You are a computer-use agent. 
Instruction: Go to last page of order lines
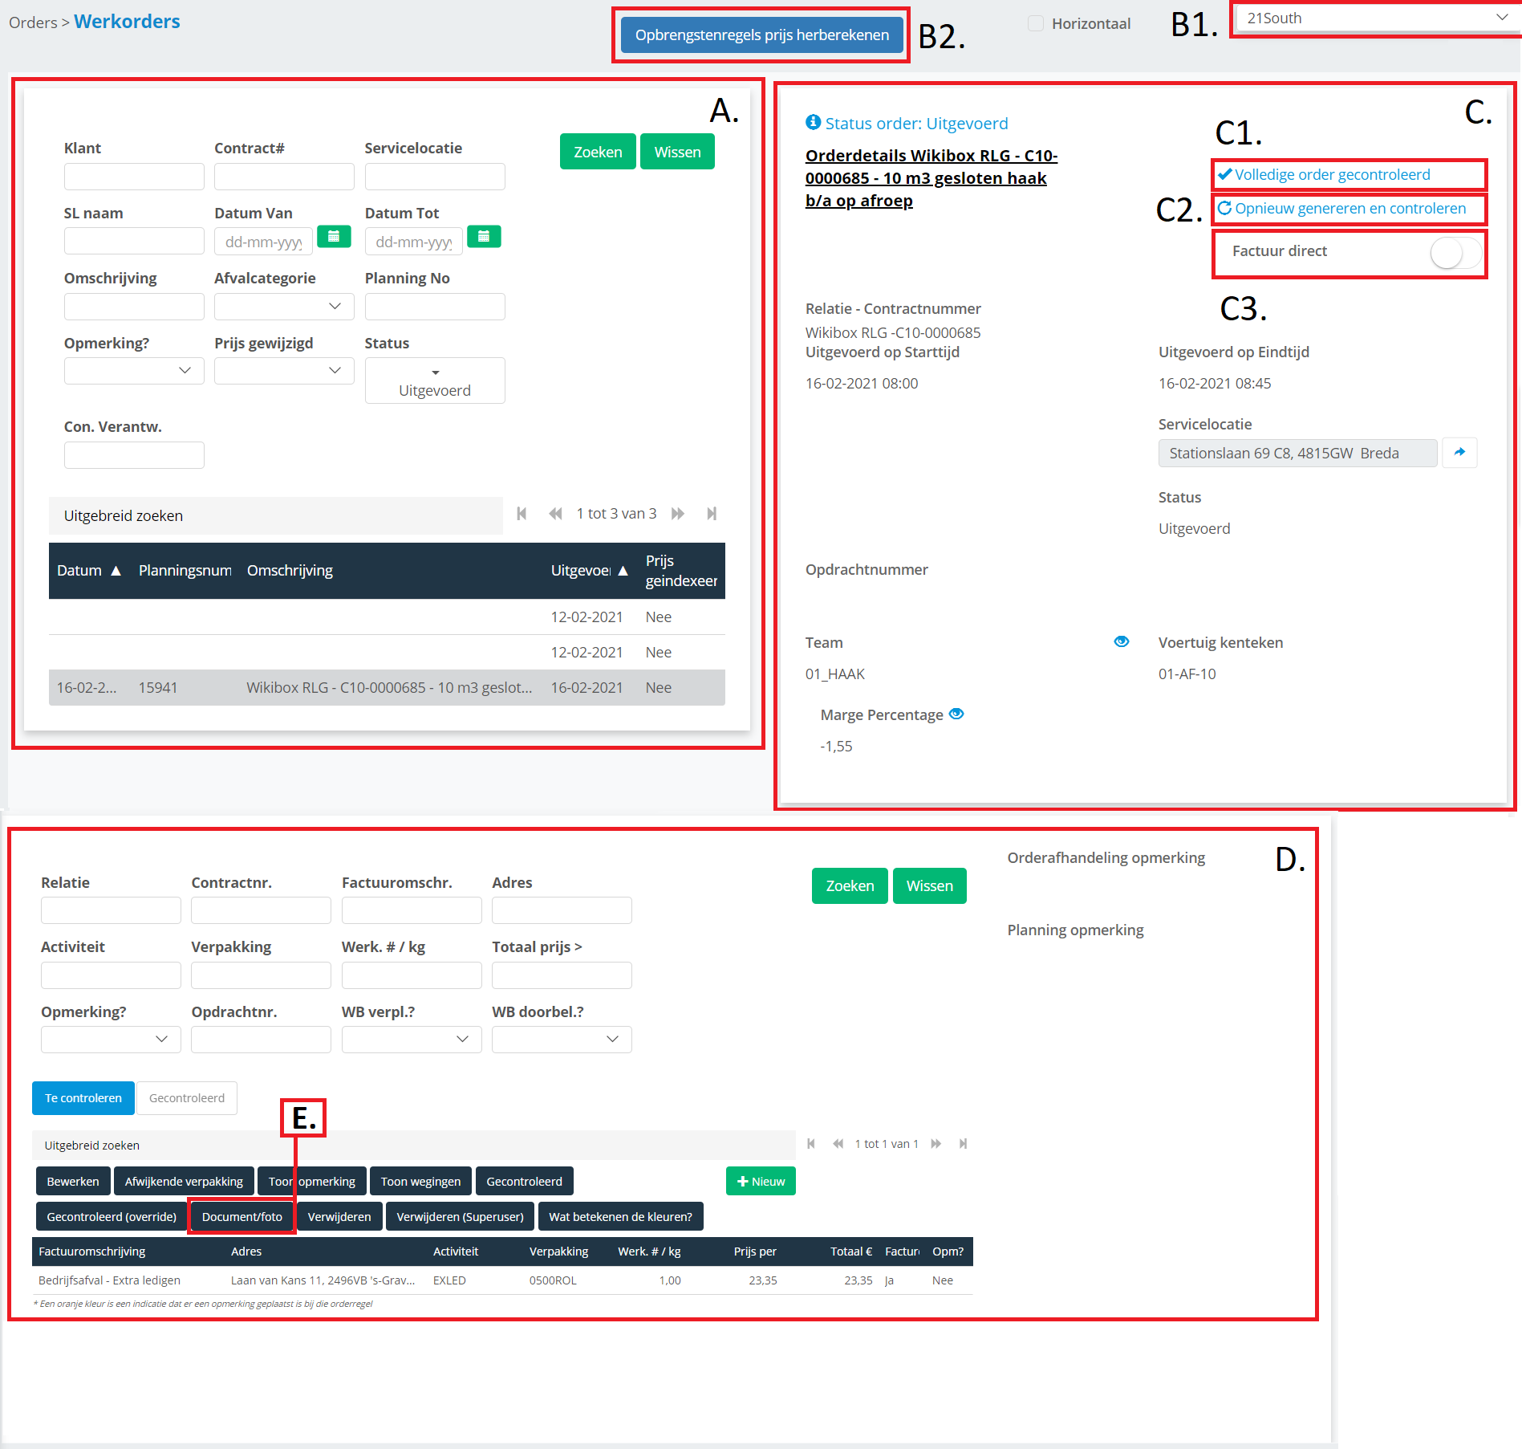point(964,1144)
